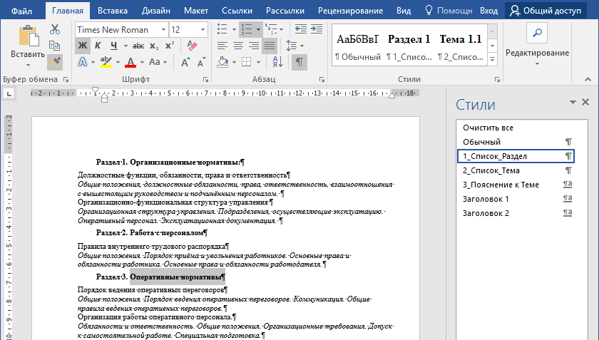
Task: Apply Subscript formatting
Action: tap(155, 46)
